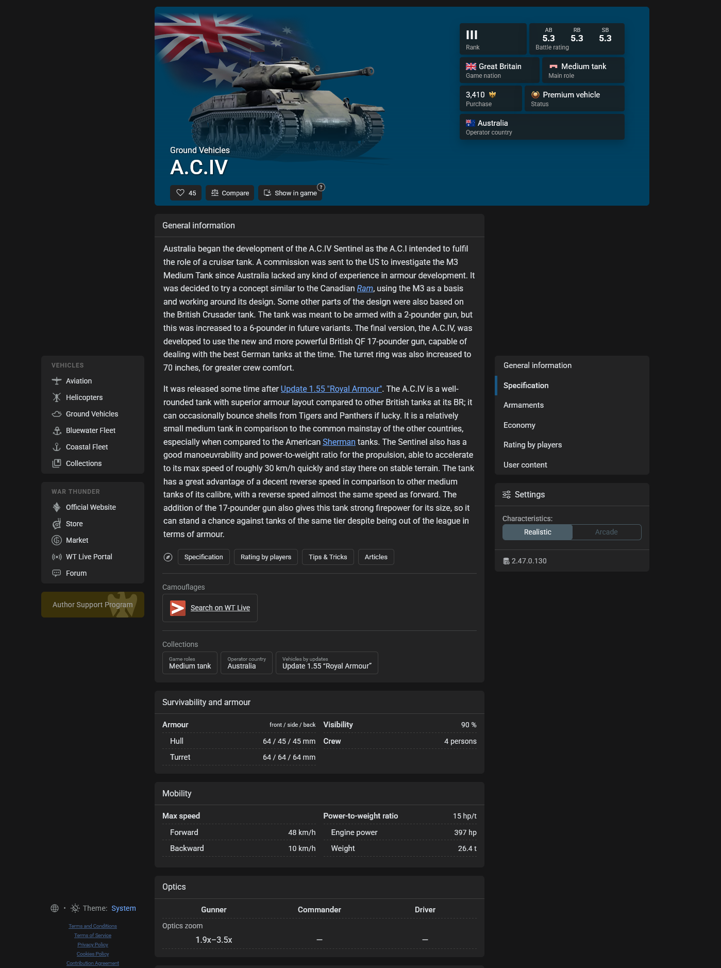721x968 pixels.
Task: Jump to Specification section in sidebar
Action: pyautogui.click(x=572, y=386)
